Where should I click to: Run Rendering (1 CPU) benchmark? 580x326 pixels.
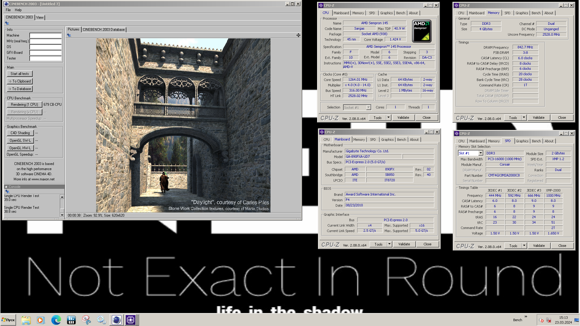coord(24,105)
